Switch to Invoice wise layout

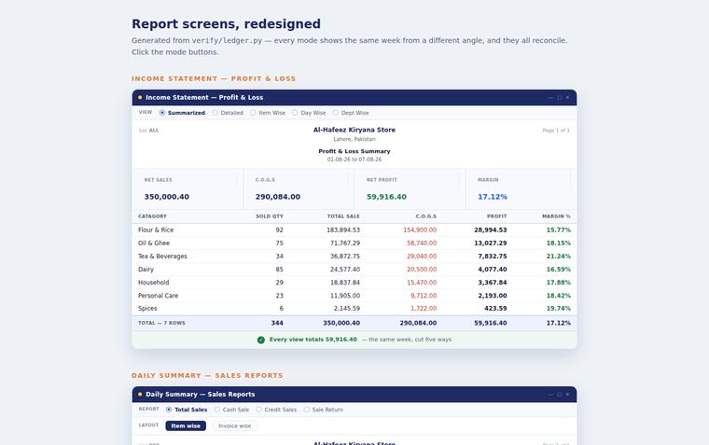(x=235, y=425)
